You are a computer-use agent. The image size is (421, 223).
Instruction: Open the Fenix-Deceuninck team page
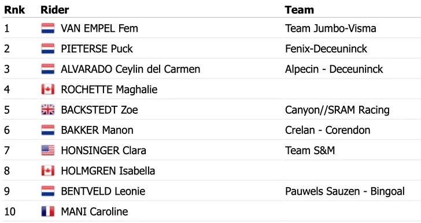[x=326, y=49]
